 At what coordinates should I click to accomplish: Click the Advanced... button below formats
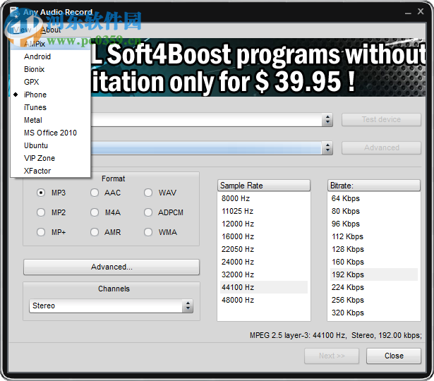coord(111,267)
